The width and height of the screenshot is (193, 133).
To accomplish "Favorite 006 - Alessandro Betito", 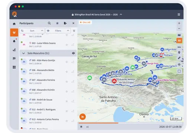I will click(x=67, y=72).
